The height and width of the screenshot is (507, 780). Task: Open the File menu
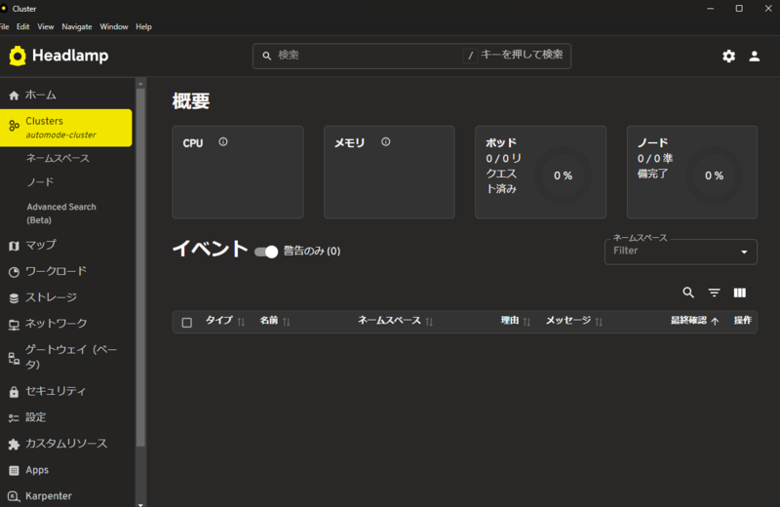pos(5,27)
